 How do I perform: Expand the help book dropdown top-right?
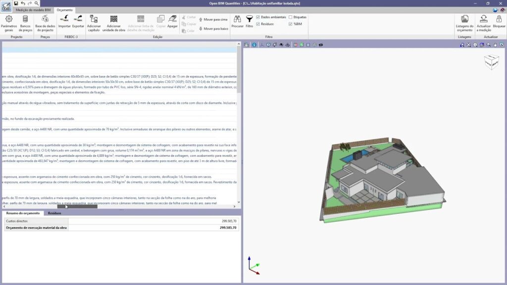503,10
